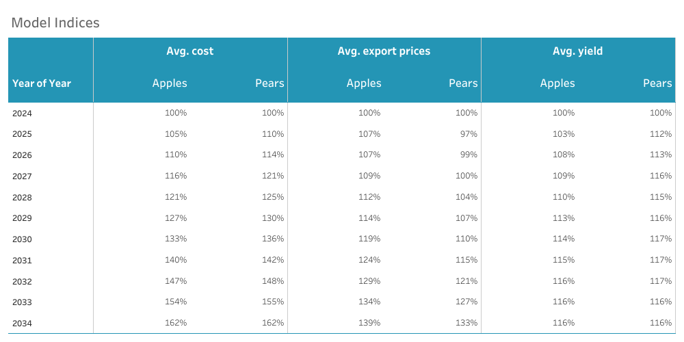The image size is (684, 342).
Task: Click Pears subheader under Avg. export prices
Action: click(x=463, y=83)
